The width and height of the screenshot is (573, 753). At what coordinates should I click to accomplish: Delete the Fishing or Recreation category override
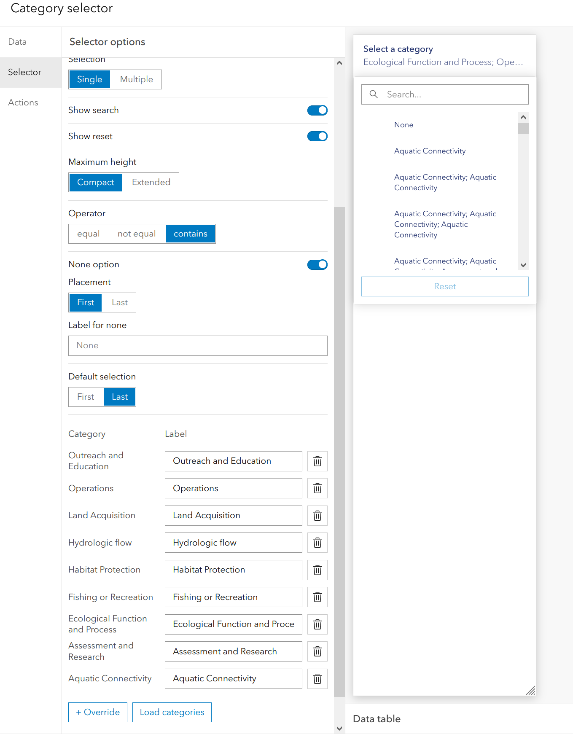pos(317,597)
